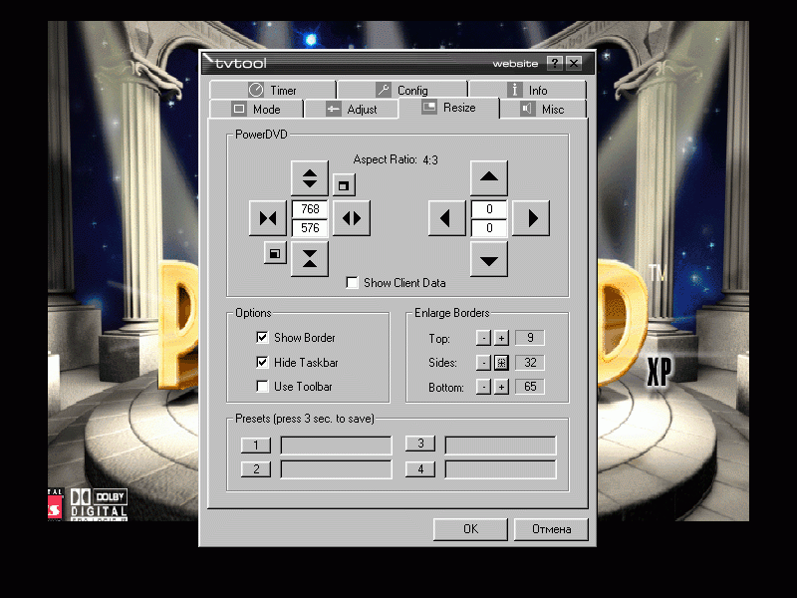Decrease Bottom border with minus button

coord(483,387)
